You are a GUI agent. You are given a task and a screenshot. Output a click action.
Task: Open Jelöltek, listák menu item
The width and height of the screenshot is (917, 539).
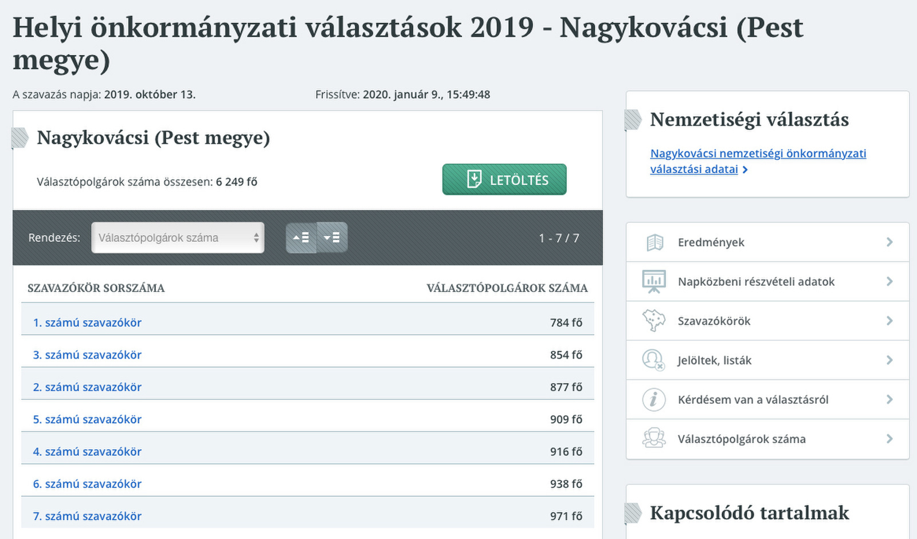point(767,360)
